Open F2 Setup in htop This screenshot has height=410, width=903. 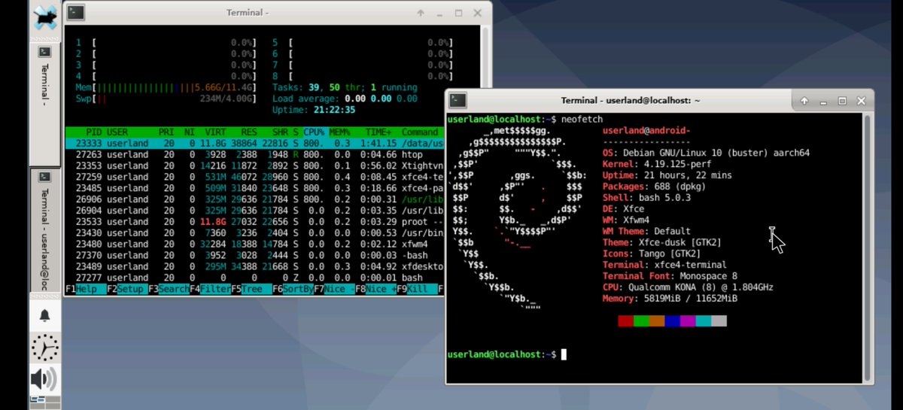point(127,289)
